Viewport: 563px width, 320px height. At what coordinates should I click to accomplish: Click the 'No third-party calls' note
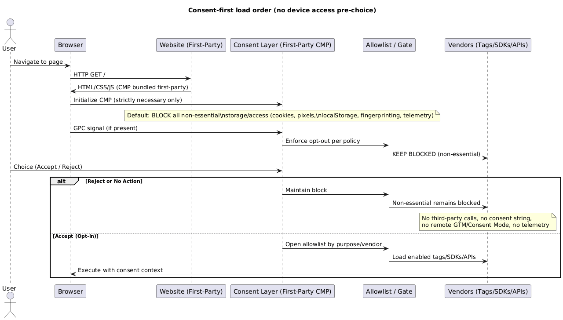pyautogui.click(x=487, y=222)
